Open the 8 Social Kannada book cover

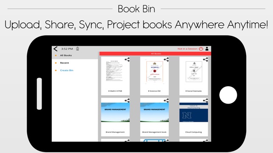tap(194, 71)
